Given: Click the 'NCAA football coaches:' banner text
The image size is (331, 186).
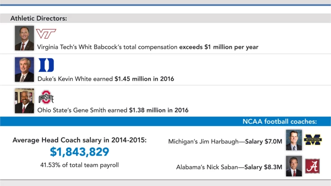Looking at the screenshot, I should pyautogui.click(x=280, y=121).
